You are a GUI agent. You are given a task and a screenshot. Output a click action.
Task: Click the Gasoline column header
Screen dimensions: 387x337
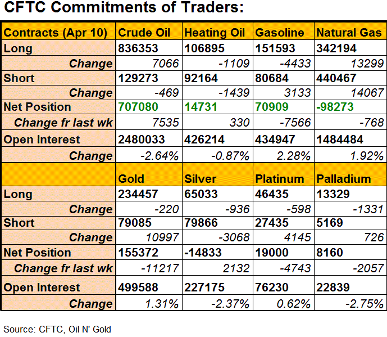[279, 32]
